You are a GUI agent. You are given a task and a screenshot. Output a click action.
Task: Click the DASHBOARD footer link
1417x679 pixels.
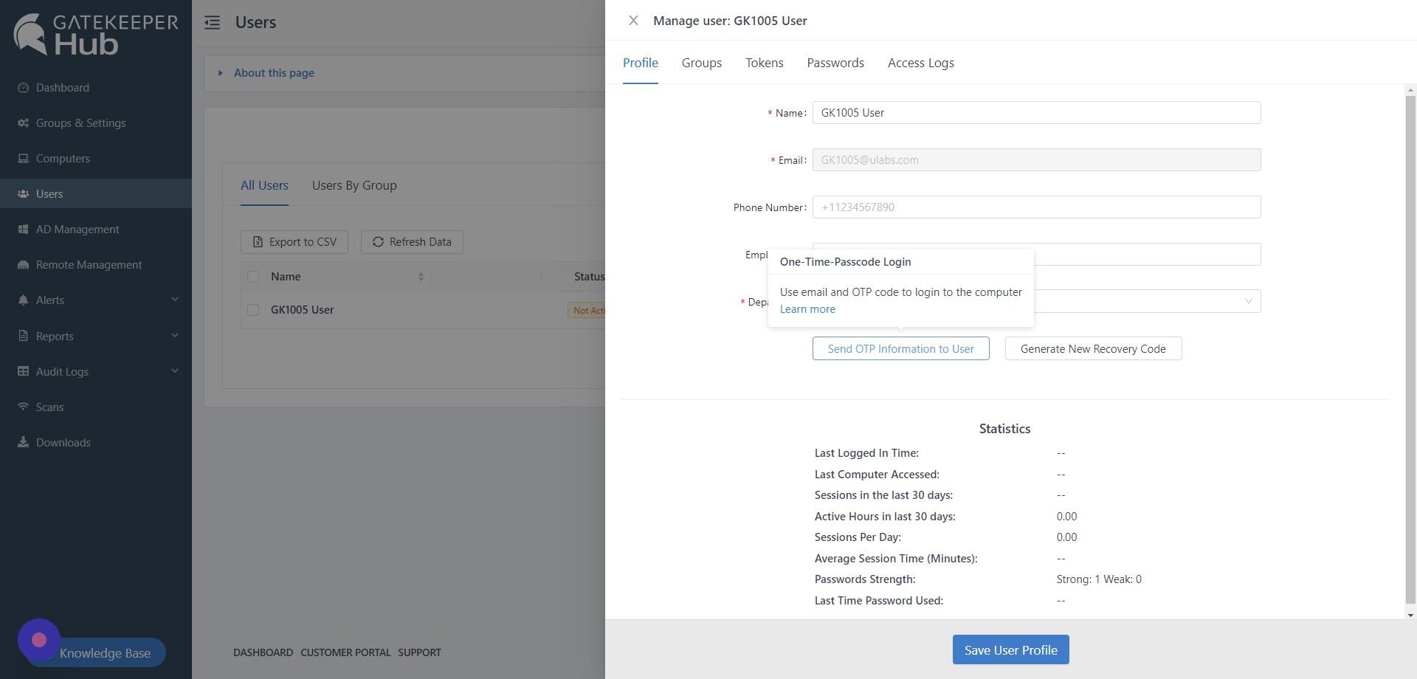click(x=263, y=652)
